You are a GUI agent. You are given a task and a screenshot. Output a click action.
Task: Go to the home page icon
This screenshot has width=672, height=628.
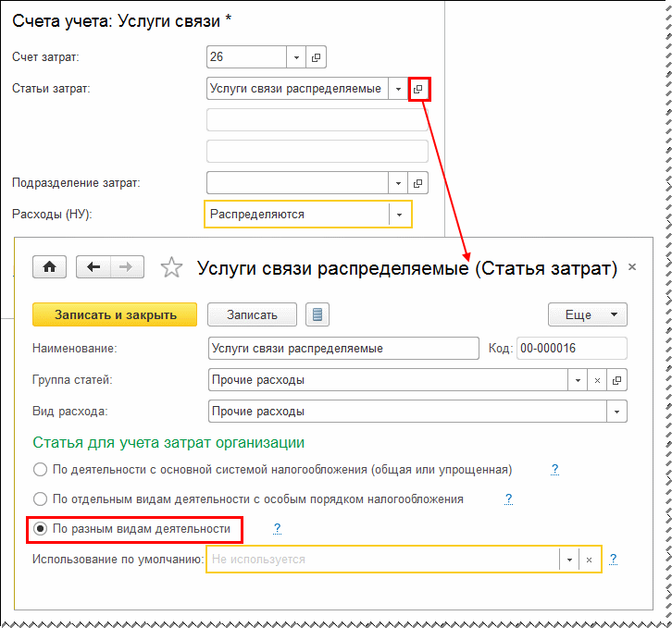50,267
